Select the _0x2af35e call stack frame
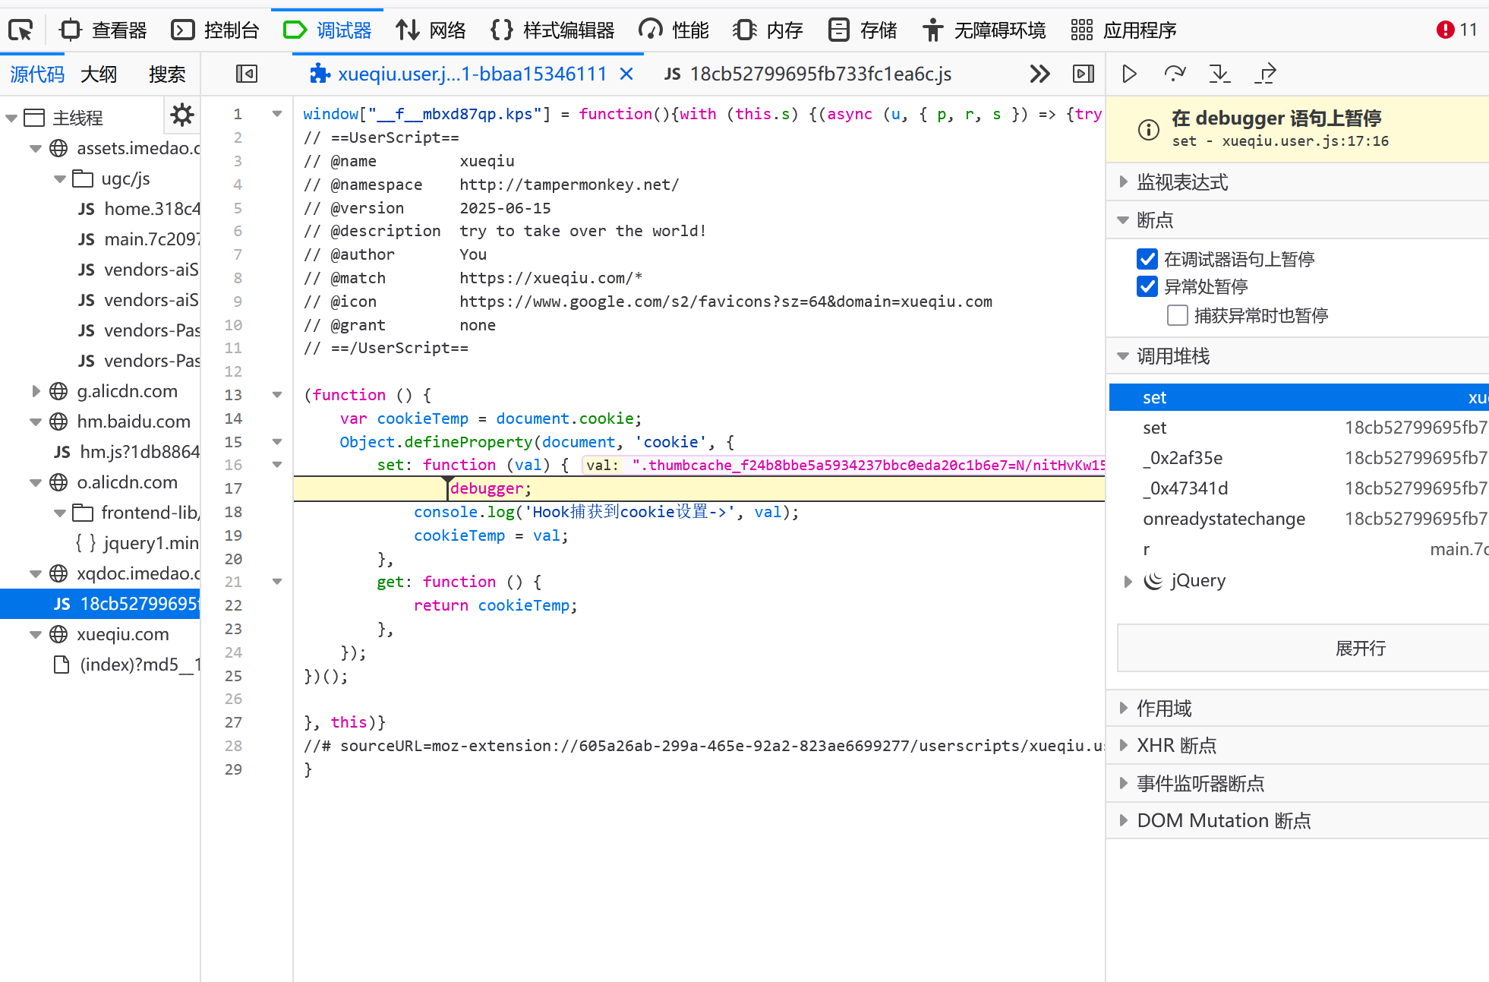 click(1182, 458)
